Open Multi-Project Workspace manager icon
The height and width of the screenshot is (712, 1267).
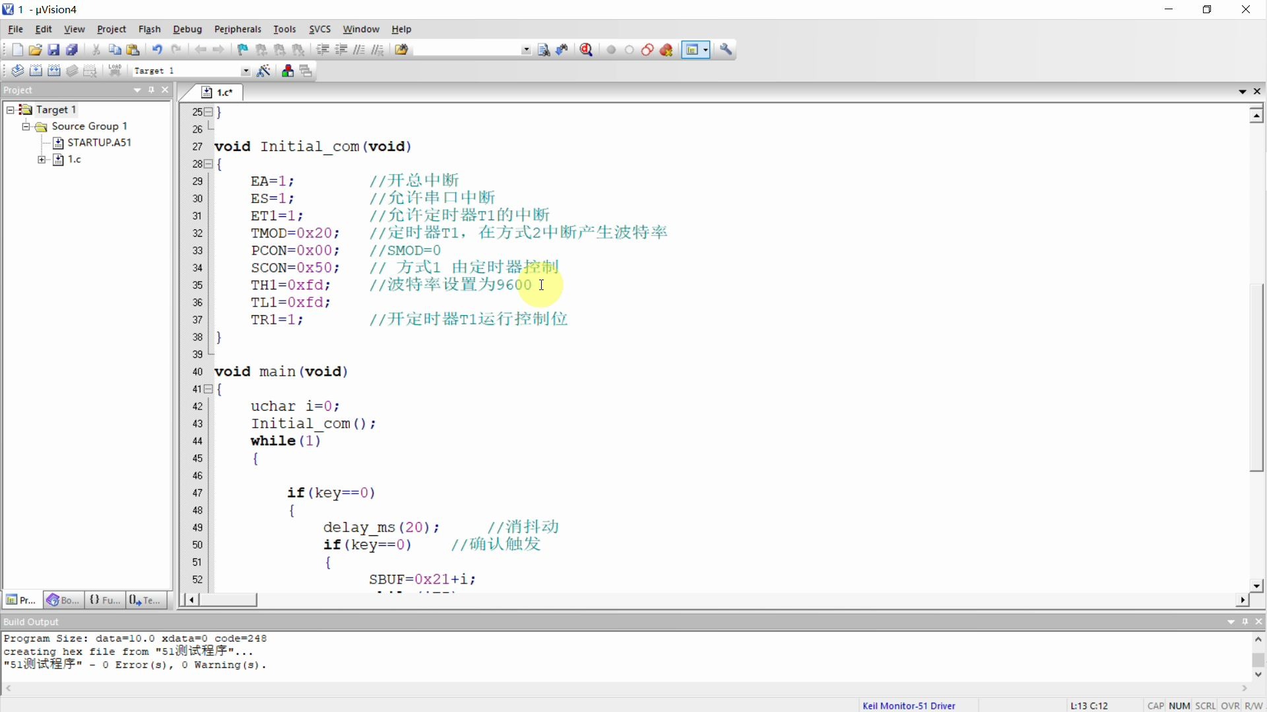(306, 71)
